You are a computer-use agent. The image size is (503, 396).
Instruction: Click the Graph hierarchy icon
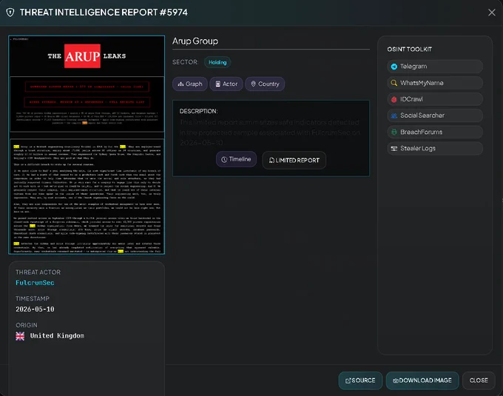pyautogui.click(x=180, y=84)
